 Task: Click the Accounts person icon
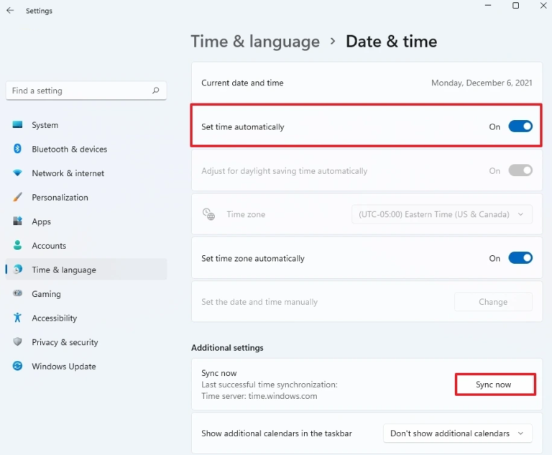click(x=17, y=245)
